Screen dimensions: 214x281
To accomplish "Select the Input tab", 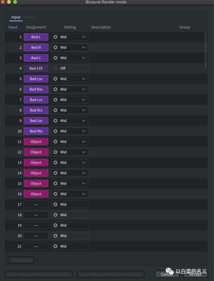I will [16, 17].
